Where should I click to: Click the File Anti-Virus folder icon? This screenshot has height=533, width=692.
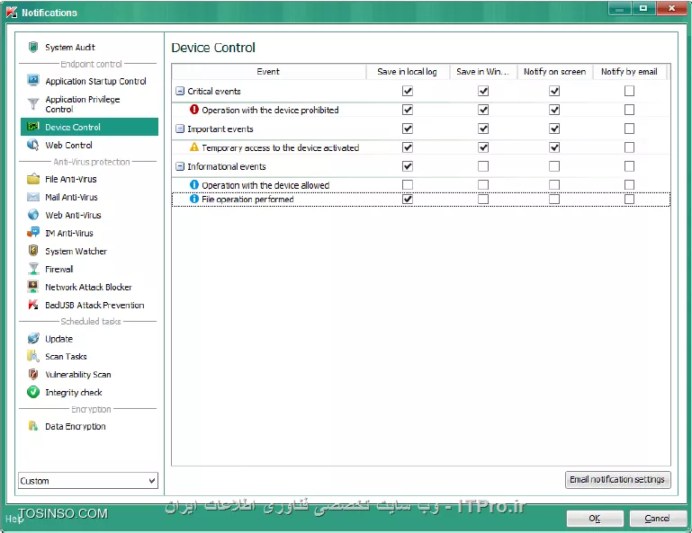coord(33,179)
